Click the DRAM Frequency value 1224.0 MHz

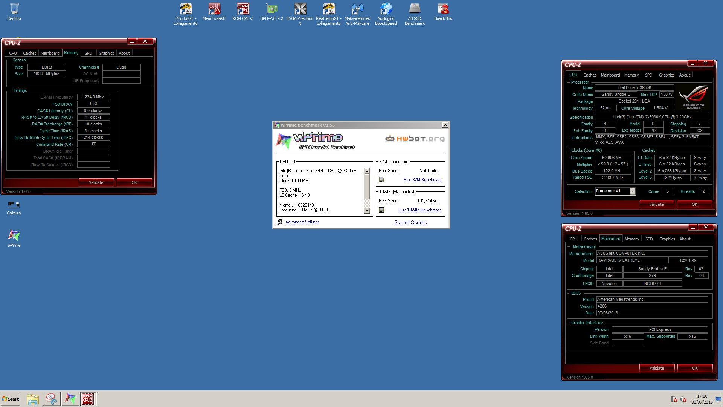pos(93,97)
